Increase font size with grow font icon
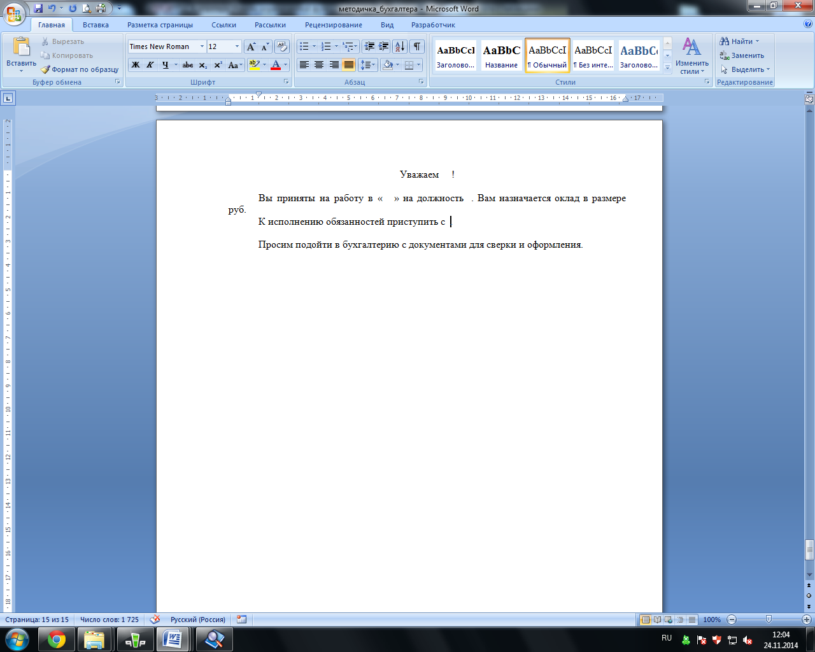 (251, 46)
